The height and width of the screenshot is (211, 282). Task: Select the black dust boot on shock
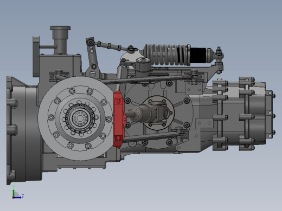tap(198, 55)
